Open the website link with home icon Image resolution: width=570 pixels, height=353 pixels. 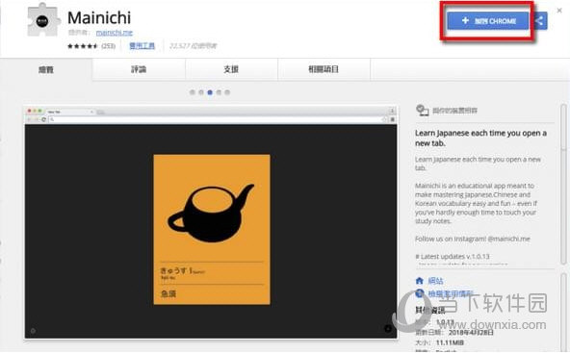tap(435, 281)
